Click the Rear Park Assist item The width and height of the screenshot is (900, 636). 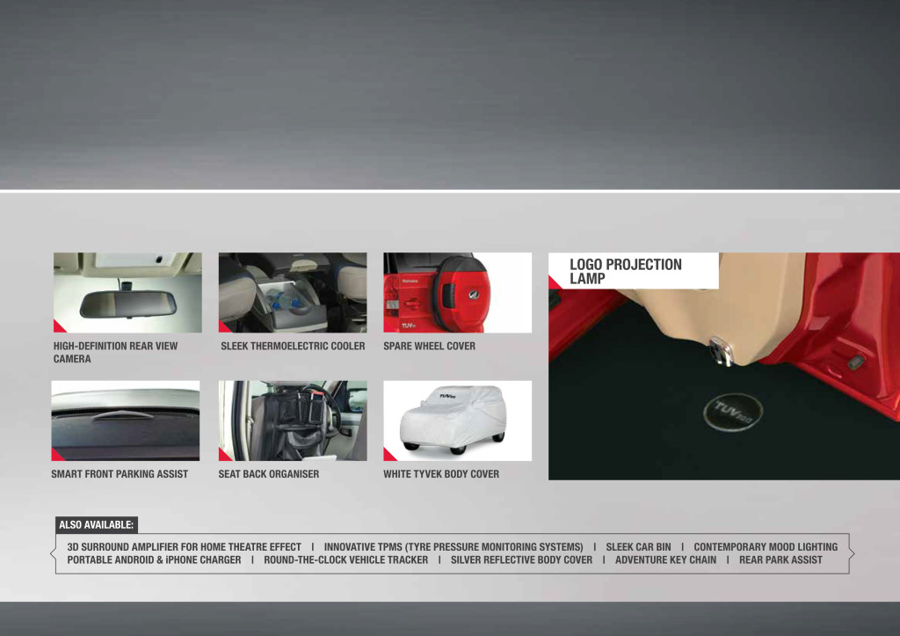click(780, 559)
